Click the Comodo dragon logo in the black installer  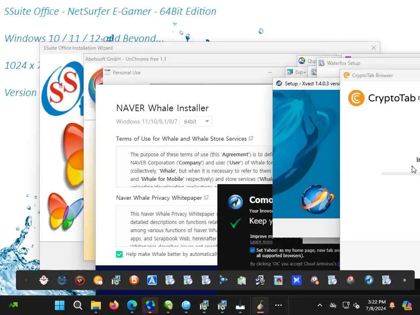(235, 202)
